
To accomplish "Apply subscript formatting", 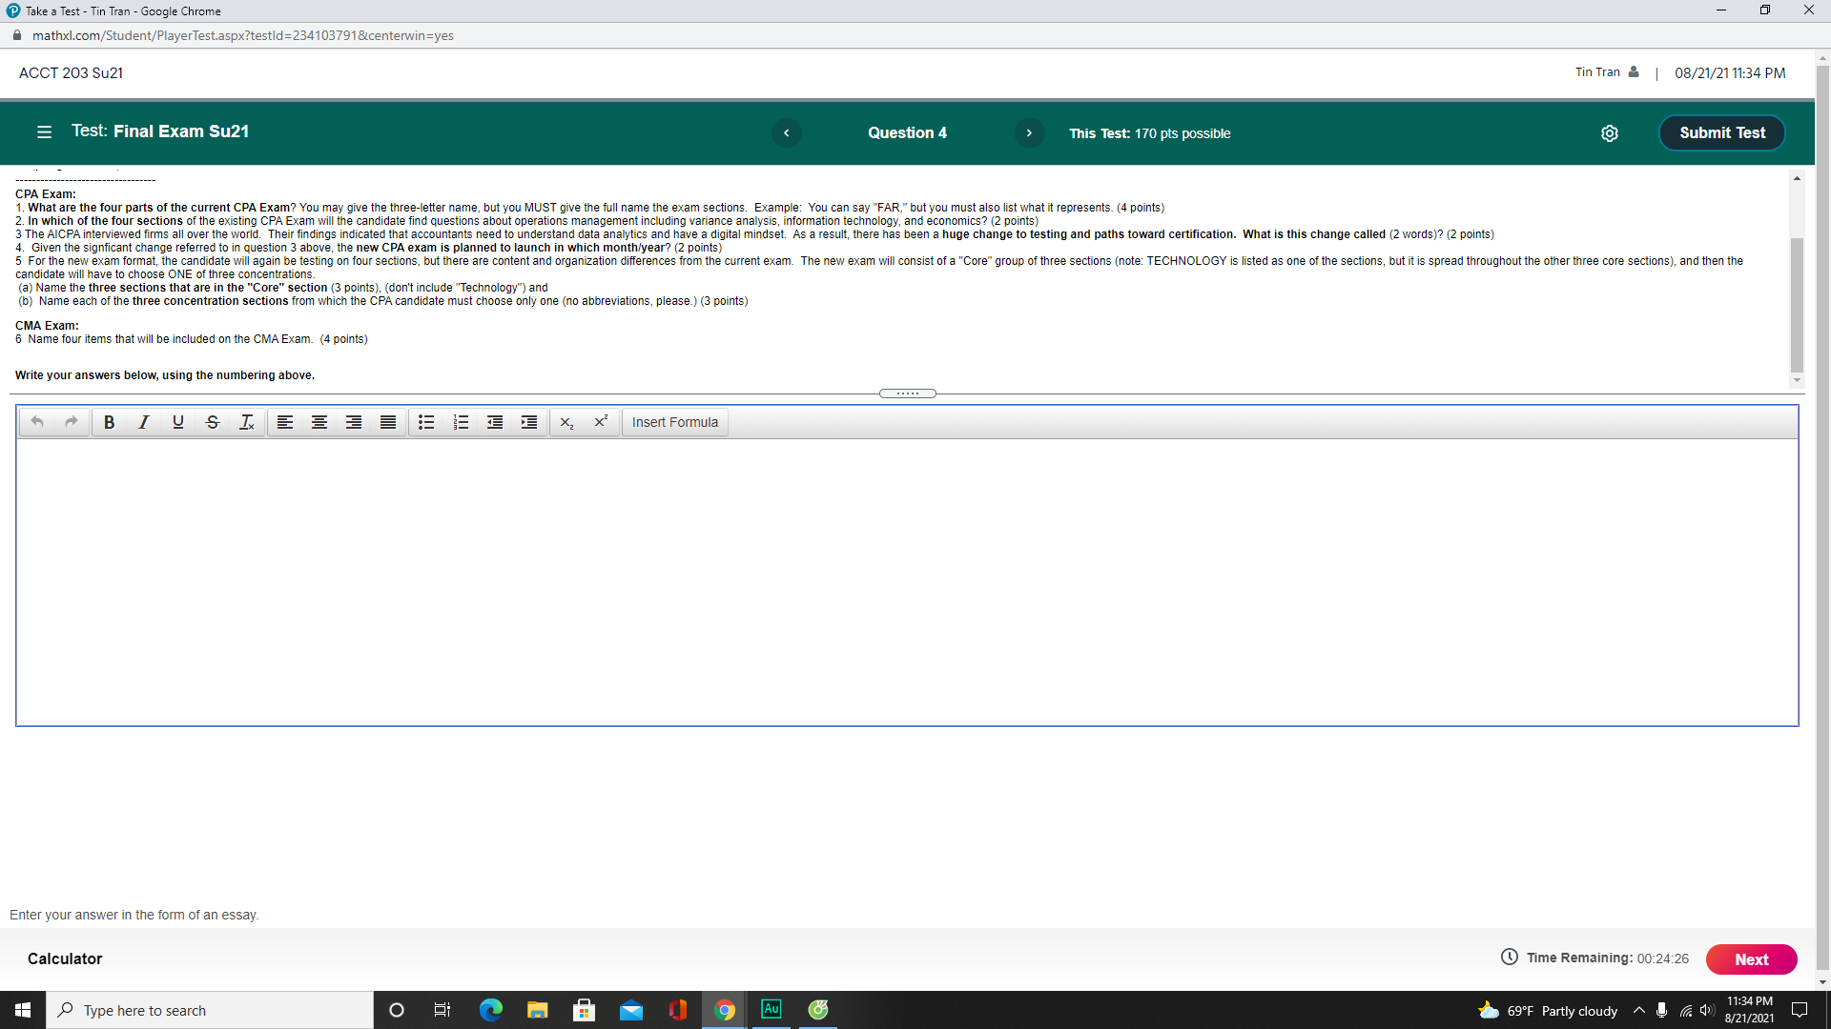I will (x=566, y=423).
